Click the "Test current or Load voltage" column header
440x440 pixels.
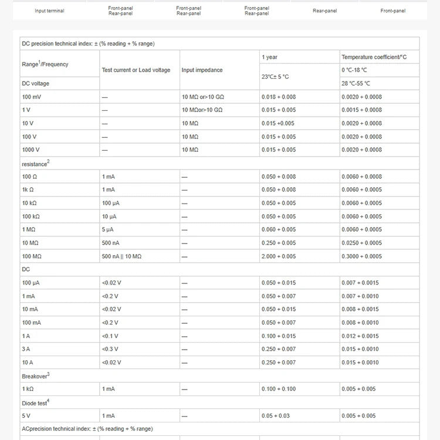136,70
